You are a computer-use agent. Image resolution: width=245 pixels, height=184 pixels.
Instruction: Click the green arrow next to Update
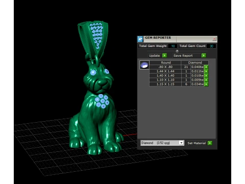point(164,56)
